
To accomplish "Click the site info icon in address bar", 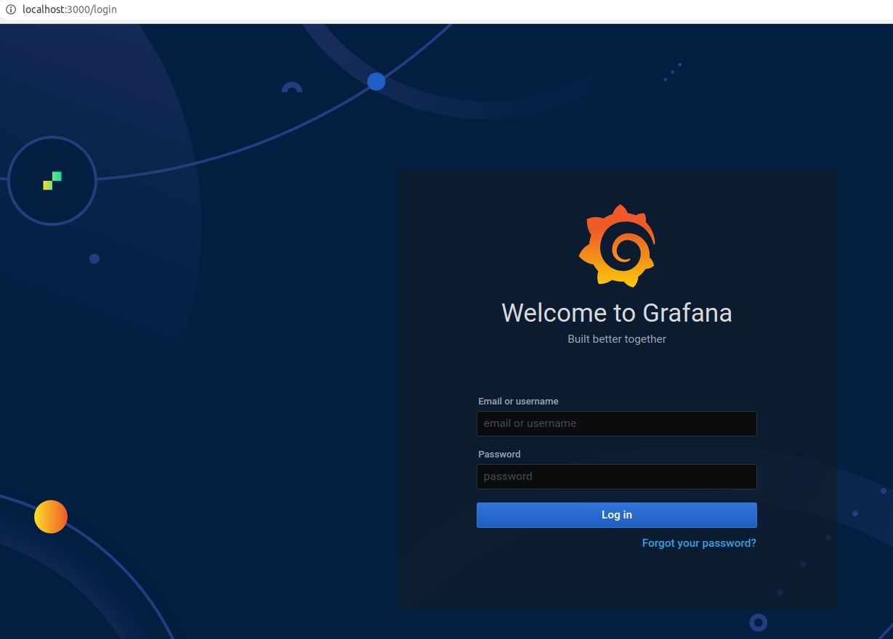I will [10, 9].
